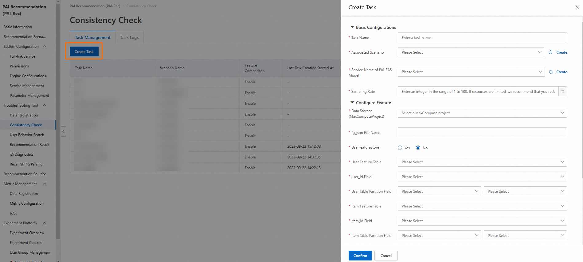This screenshot has height=262, width=583.
Task: Open Basic Information in the sidebar
Action: click(x=18, y=27)
